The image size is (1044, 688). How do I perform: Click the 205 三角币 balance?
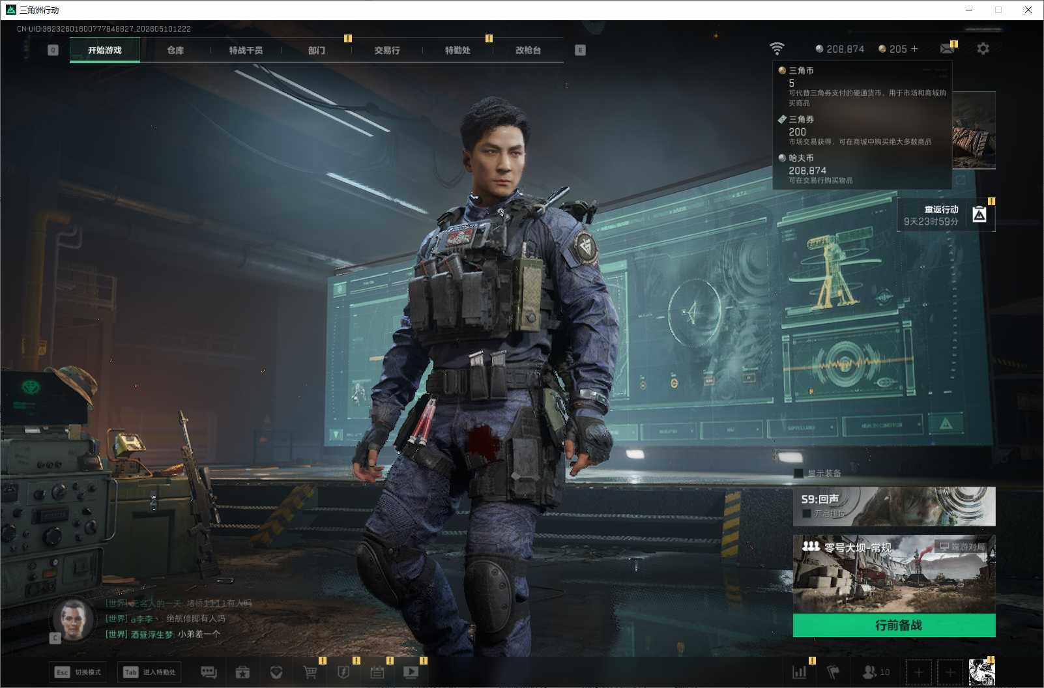[x=893, y=49]
